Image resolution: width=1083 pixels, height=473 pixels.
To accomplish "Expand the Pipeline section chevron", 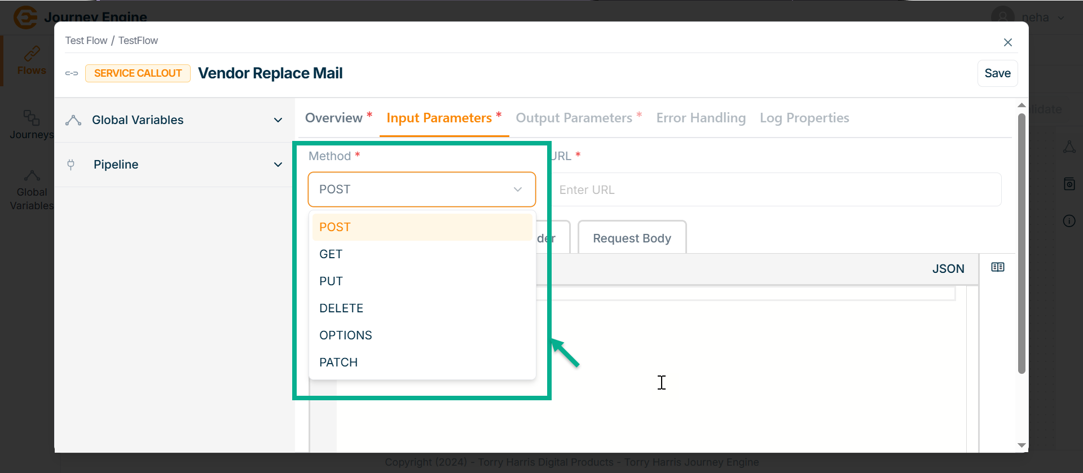I will tap(278, 165).
